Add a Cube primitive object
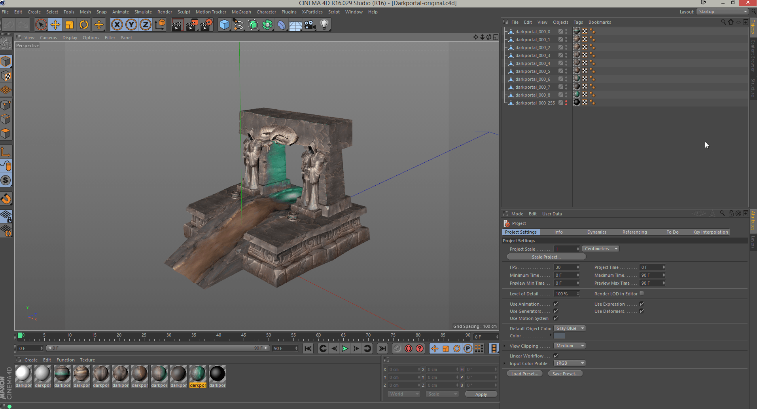This screenshot has height=409, width=757. coord(224,25)
